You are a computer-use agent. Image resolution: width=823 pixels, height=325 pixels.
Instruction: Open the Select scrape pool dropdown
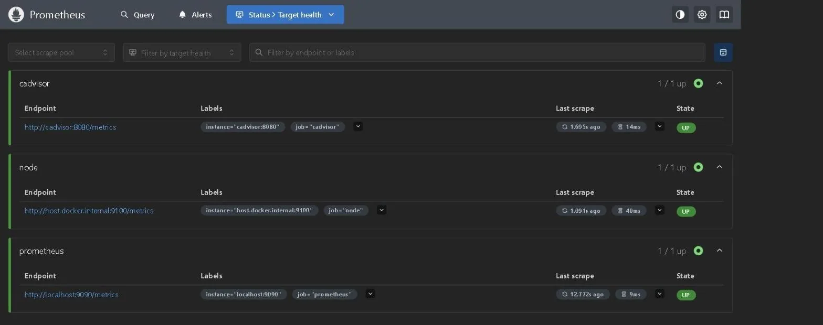pyautogui.click(x=61, y=52)
